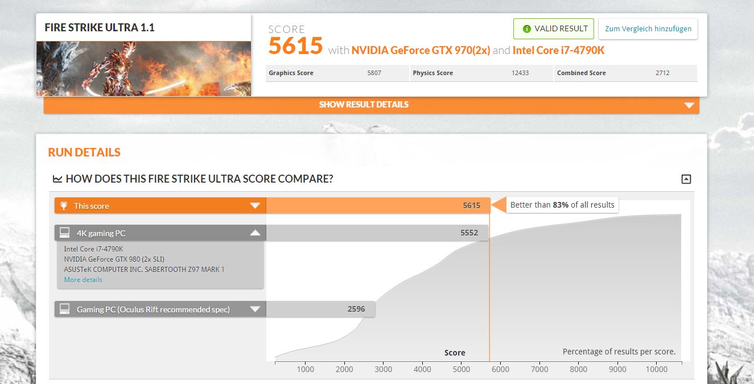Click Zum Vergleich hinzufügen button
Image resolution: width=754 pixels, height=384 pixels.
click(648, 28)
